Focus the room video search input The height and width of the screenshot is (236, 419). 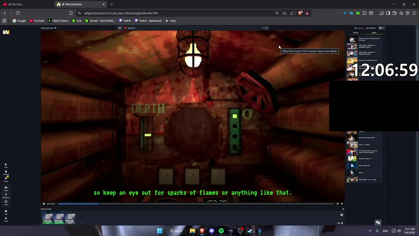(x=193, y=28)
